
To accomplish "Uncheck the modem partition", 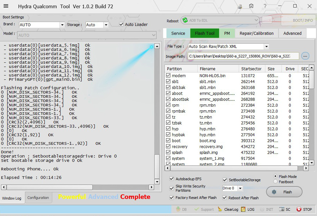I will [168, 76].
